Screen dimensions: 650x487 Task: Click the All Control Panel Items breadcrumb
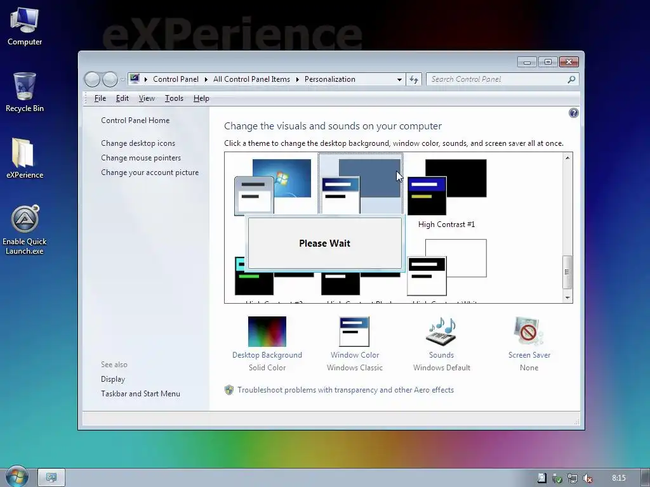click(251, 79)
